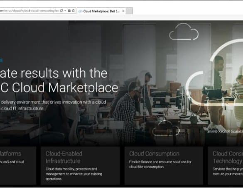The height and width of the screenshot is (188, 243).
Task: Click the page refresh icon
Action: (73, 11)
